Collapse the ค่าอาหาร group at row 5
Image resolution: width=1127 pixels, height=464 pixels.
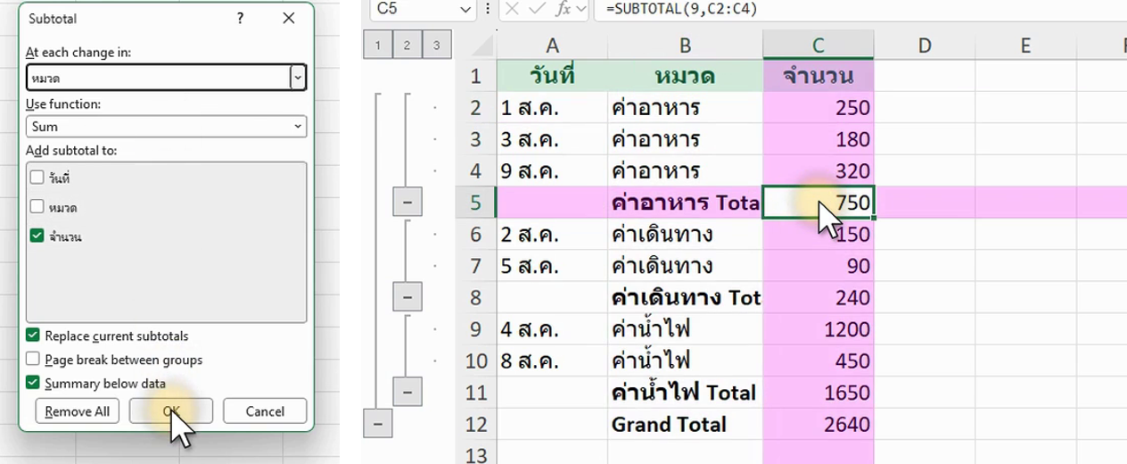(x=407, y=203)
